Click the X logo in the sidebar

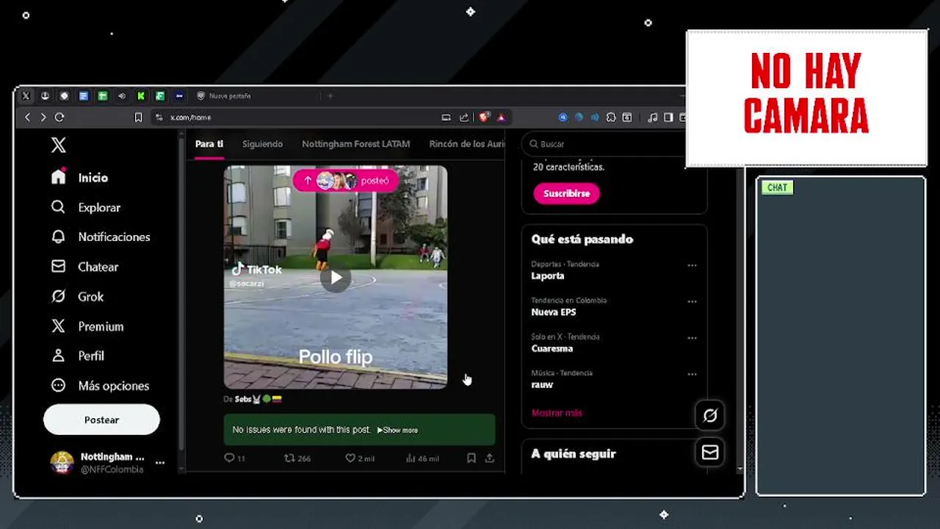point(59,145)
